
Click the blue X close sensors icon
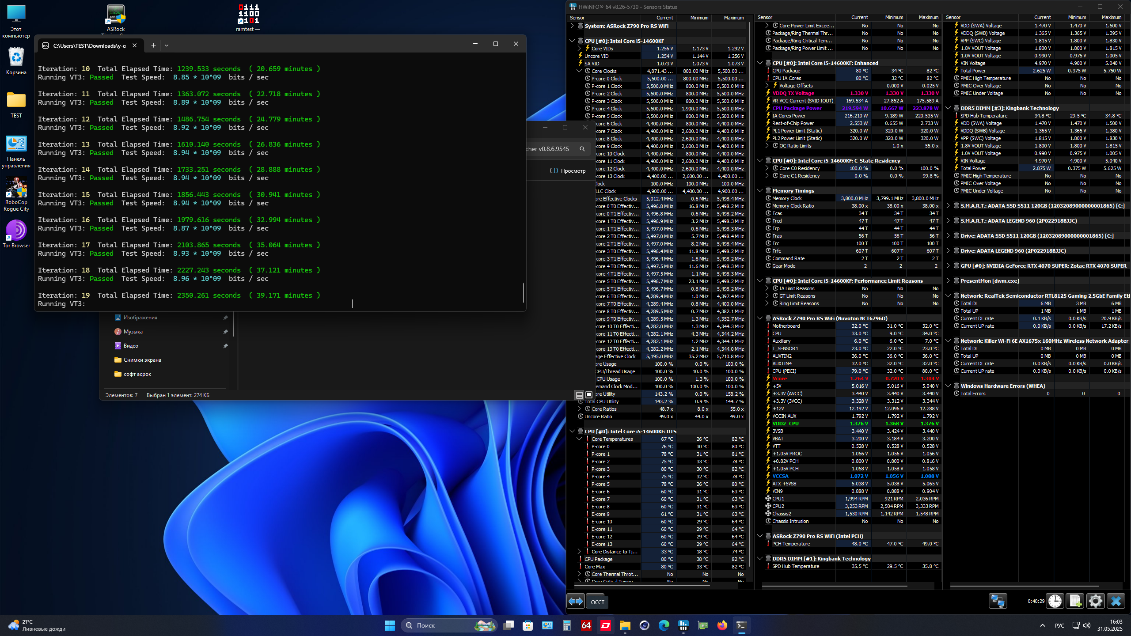(1116, 601)
